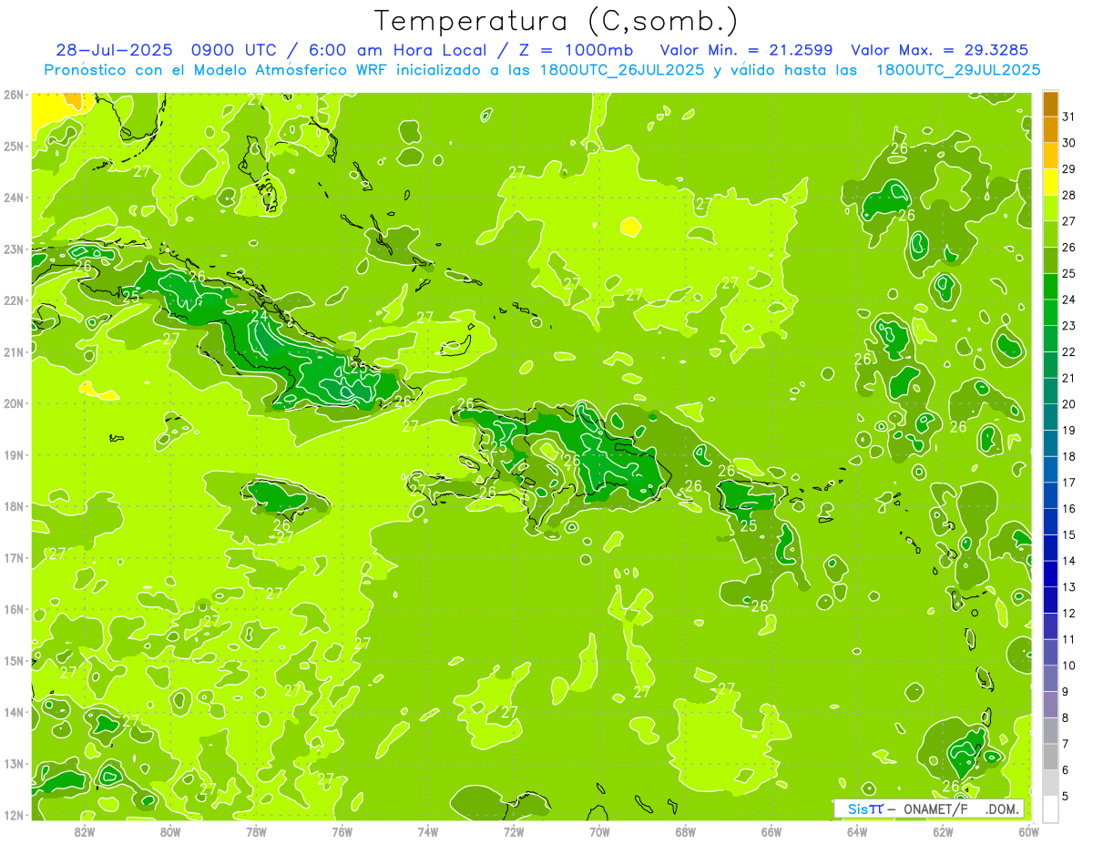This screenshot has width=1093, height=844.
Task: Click the 12N latitude axis label
Action: click(x=14, y=815)
